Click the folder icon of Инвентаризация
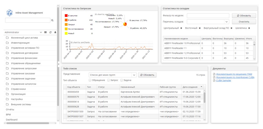The width and height of the screenshot is (263, 129). pyautogui.click(x=7, y=43)
